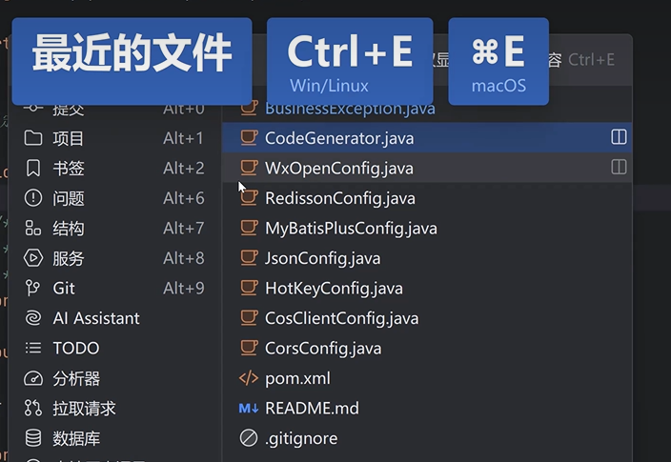671x462 pixels.
Task: Click the project folder icon
Action: tap(33, 138)
